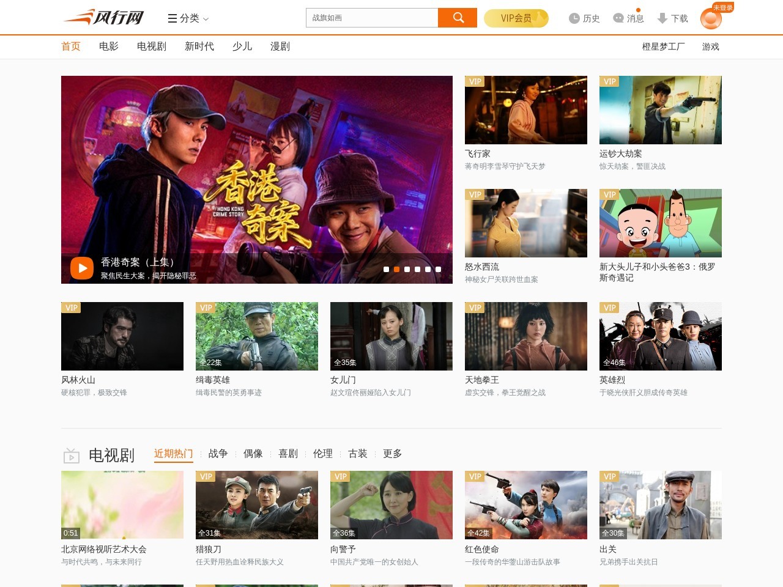The height and width of the screenshot is (587, 783).
Task: Select 喜剧 filter tab
Action: pyautogui.click(x=288, y=454)
